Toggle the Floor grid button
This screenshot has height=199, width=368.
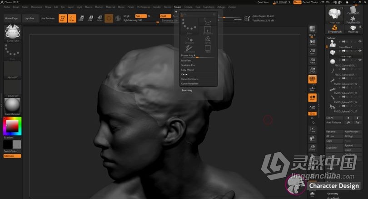[x=312, y=89]
